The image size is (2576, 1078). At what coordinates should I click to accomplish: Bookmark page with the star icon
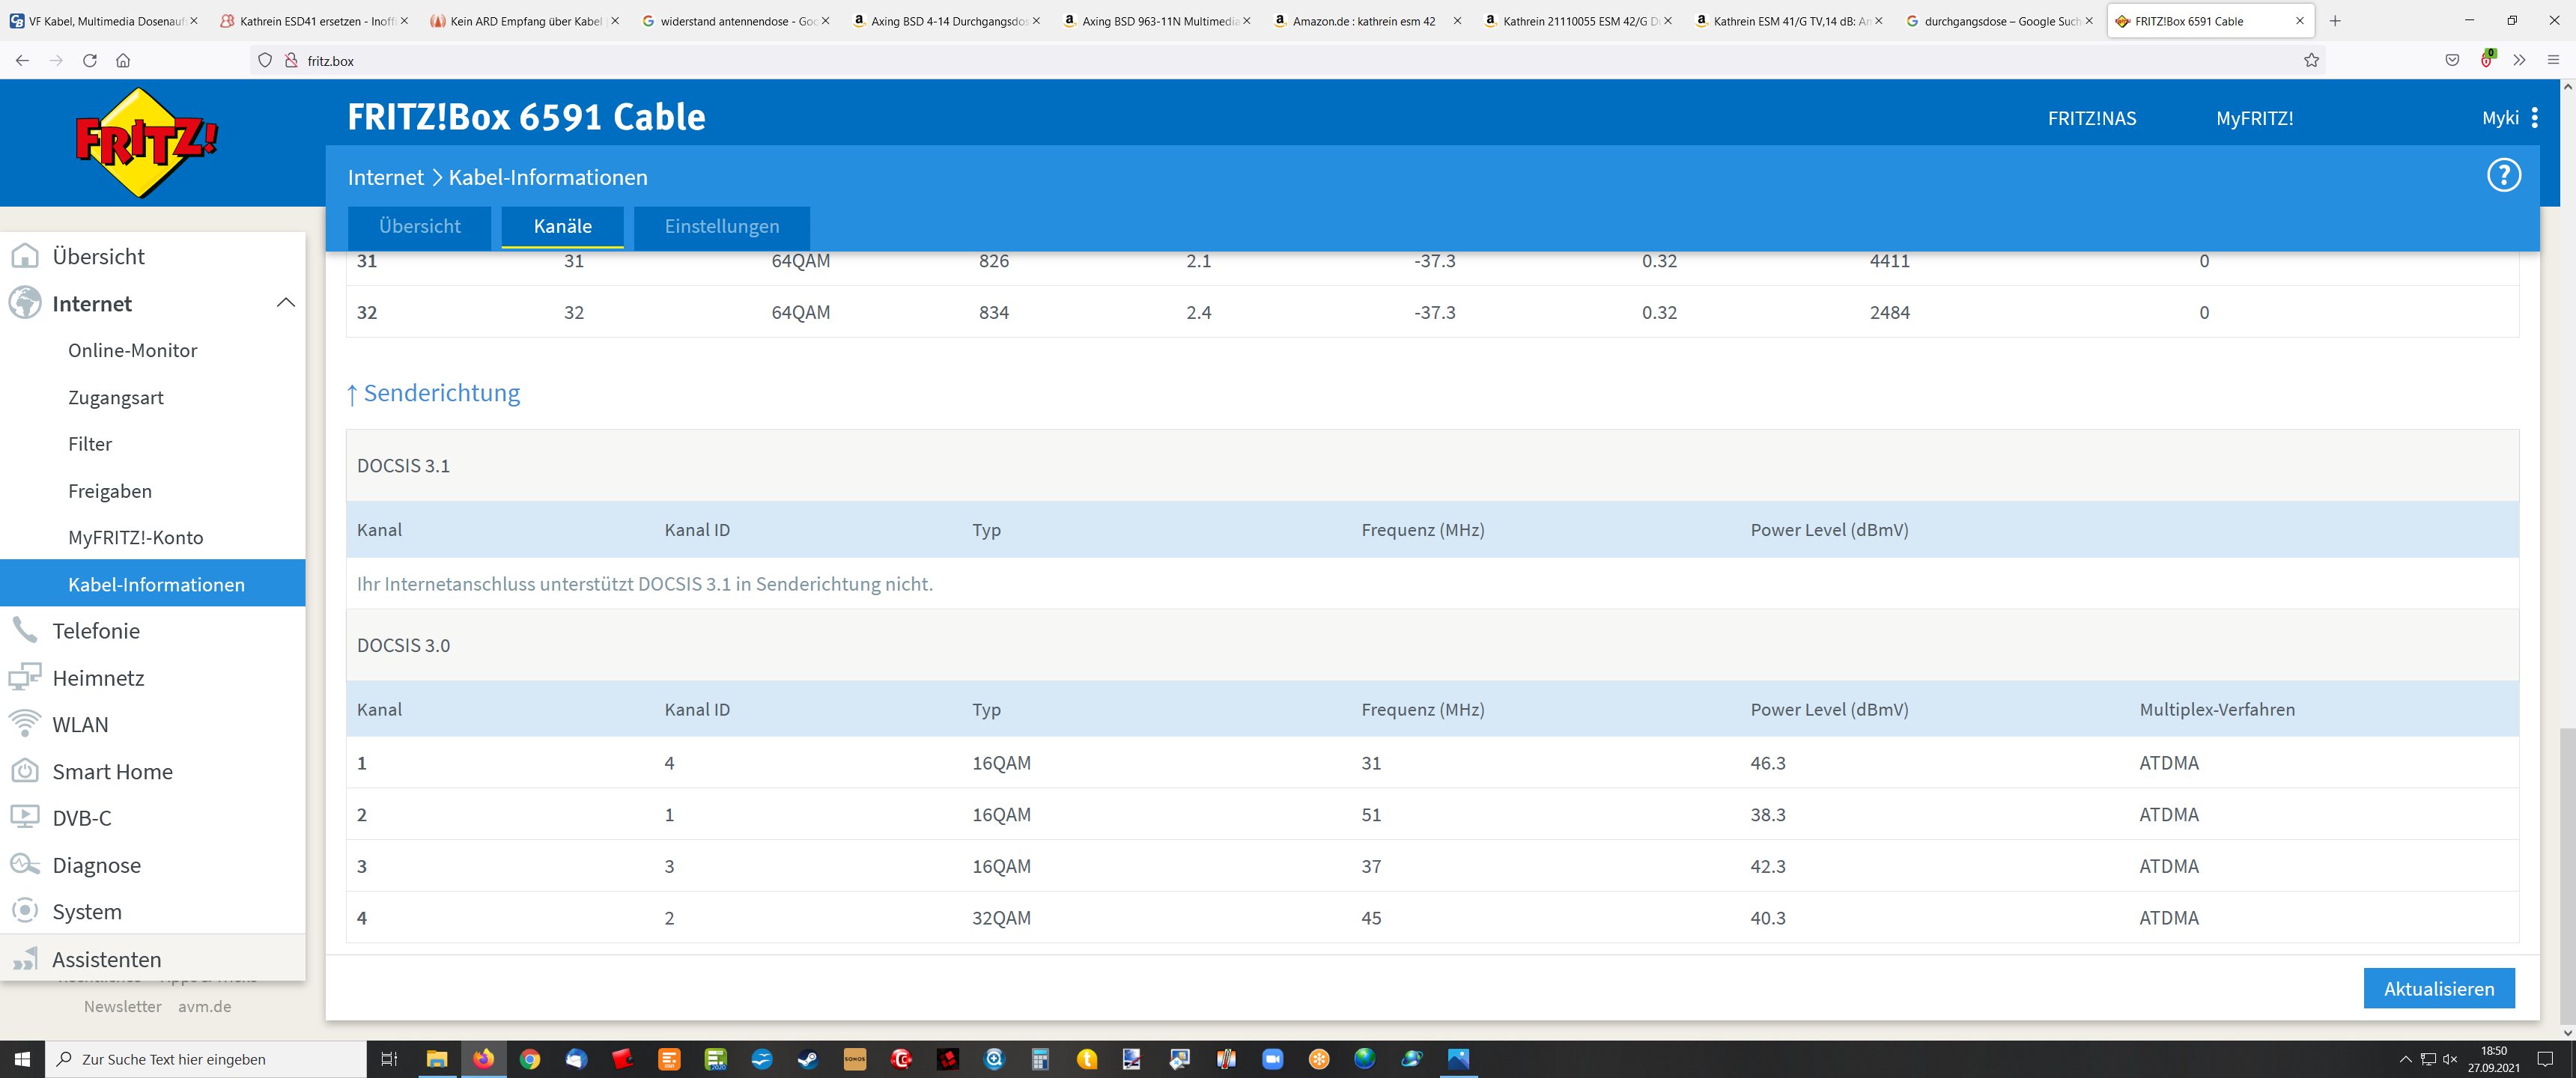coord(2311,61)
